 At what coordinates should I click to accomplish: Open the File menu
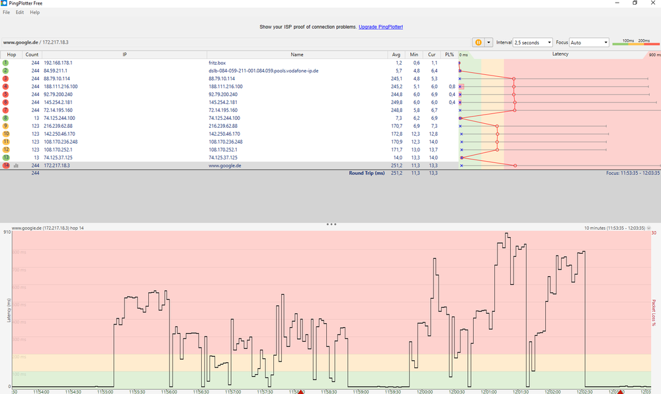coord(6,12)
